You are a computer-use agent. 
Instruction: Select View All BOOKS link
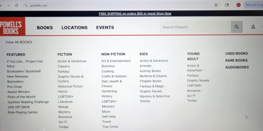pos(19,42)
